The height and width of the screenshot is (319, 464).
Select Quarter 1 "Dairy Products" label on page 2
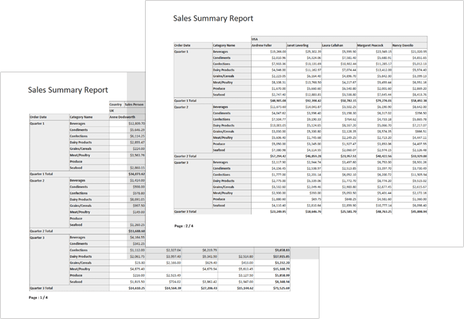(x=224, y=70)
